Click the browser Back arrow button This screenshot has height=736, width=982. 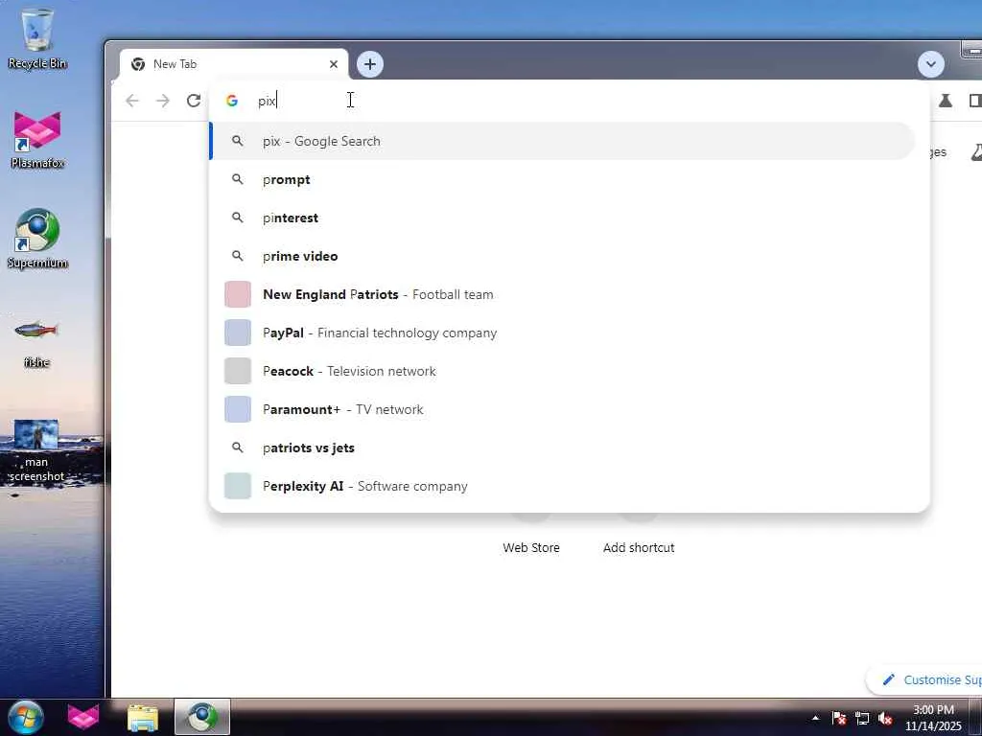(x=132, y=101)
